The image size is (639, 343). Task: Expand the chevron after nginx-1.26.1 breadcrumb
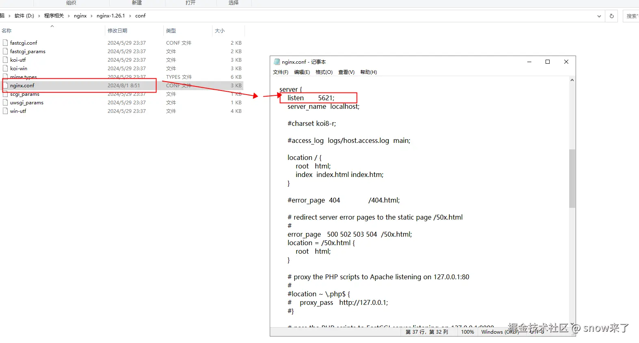coord(130,16)
